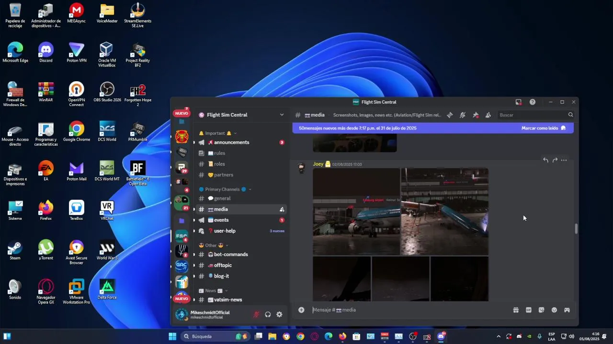
Task: Open Windows Start button on taskbar
Action: coord(172,336)
